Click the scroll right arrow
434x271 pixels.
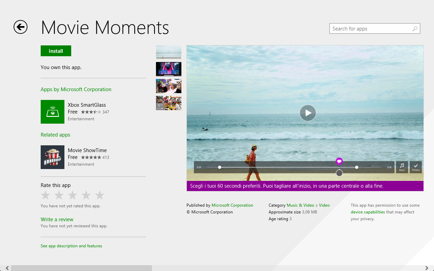click(x=427, y=268)
